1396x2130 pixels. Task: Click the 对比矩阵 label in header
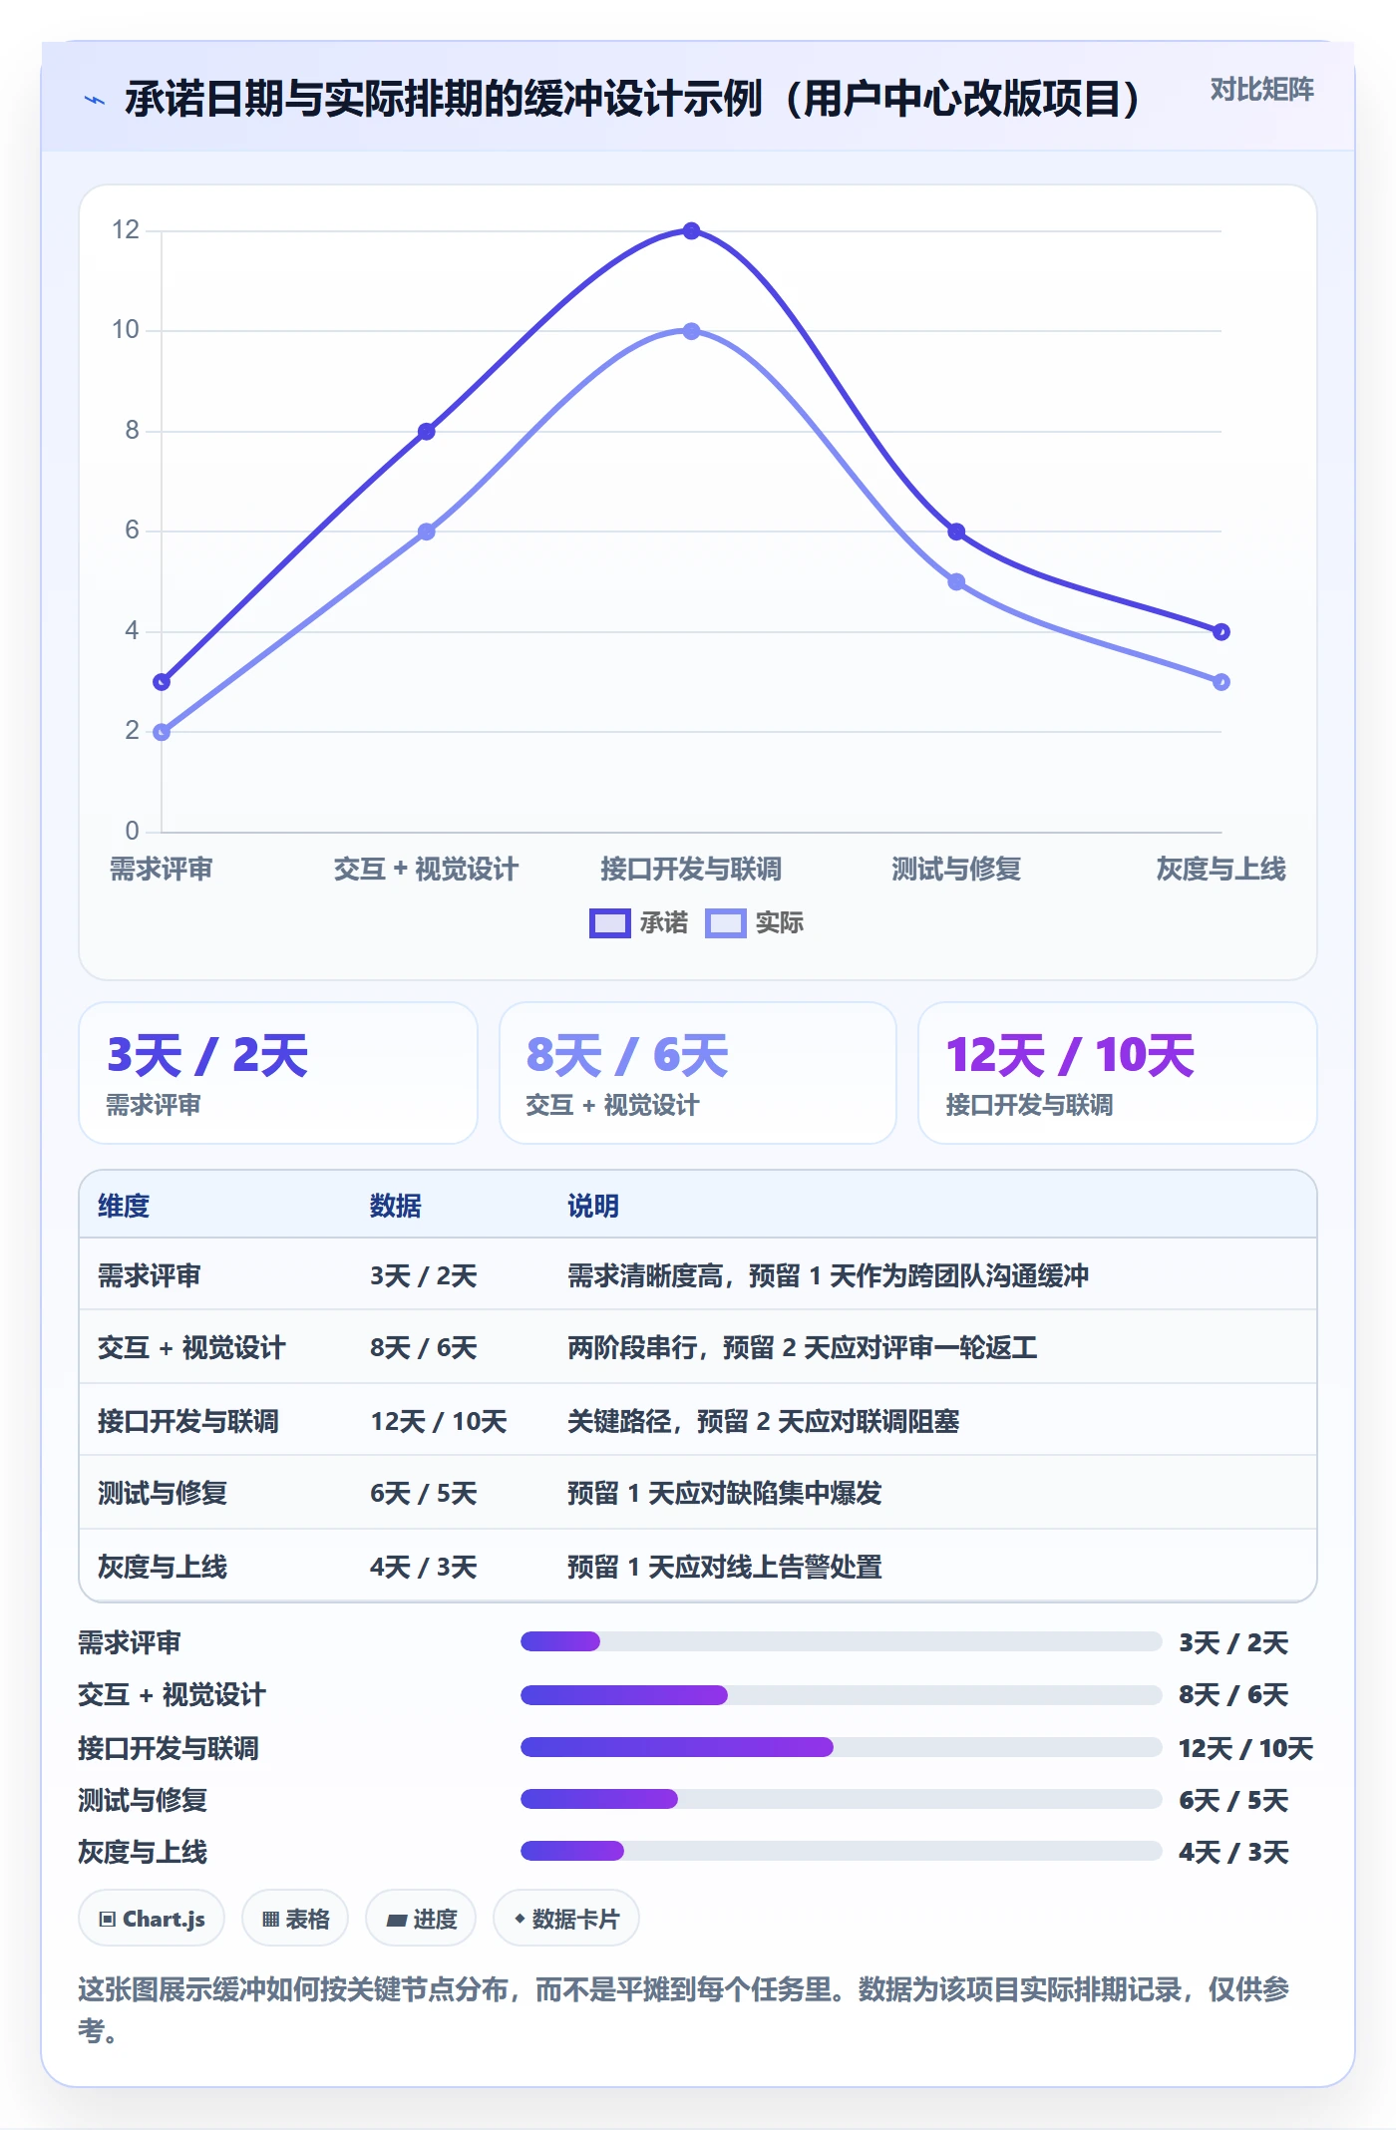click(x=1261, y=90)
